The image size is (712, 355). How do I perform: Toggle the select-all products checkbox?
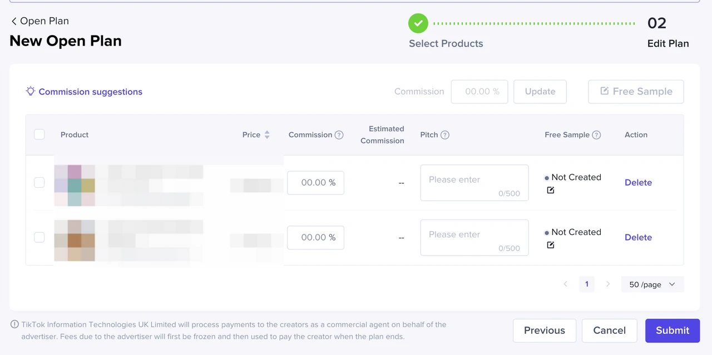point(39,134)
